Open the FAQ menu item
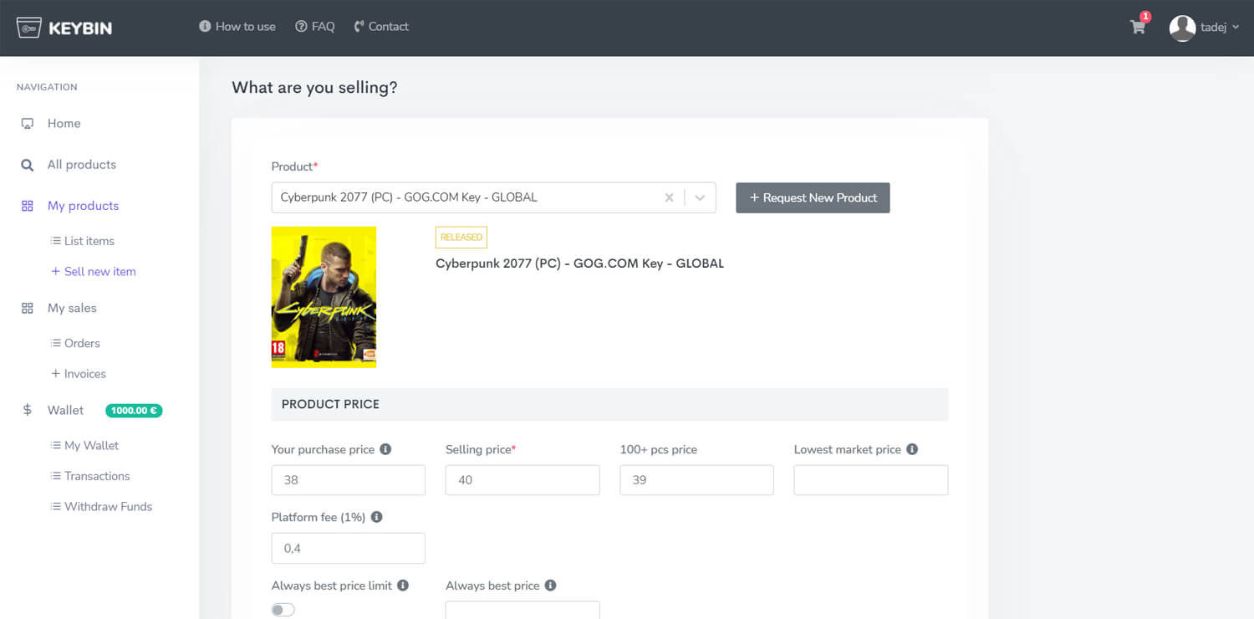Viewport: 1254px width, 619px height. (x=315, y=26)
